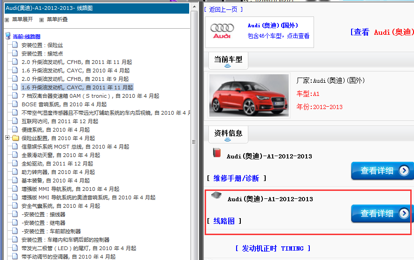Viewport: 414px width, 260px height.
Task: Open 不带空气湿度传感器 车内后视镜 entry
Action: [106, 113]
